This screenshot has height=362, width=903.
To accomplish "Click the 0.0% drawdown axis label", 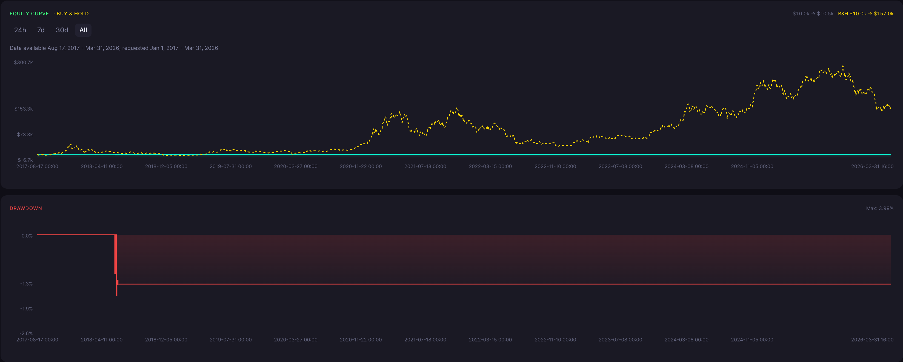I will (27, 236).
